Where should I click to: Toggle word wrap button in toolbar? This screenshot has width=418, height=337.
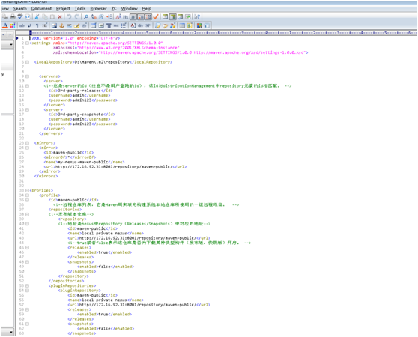point(133,16)
